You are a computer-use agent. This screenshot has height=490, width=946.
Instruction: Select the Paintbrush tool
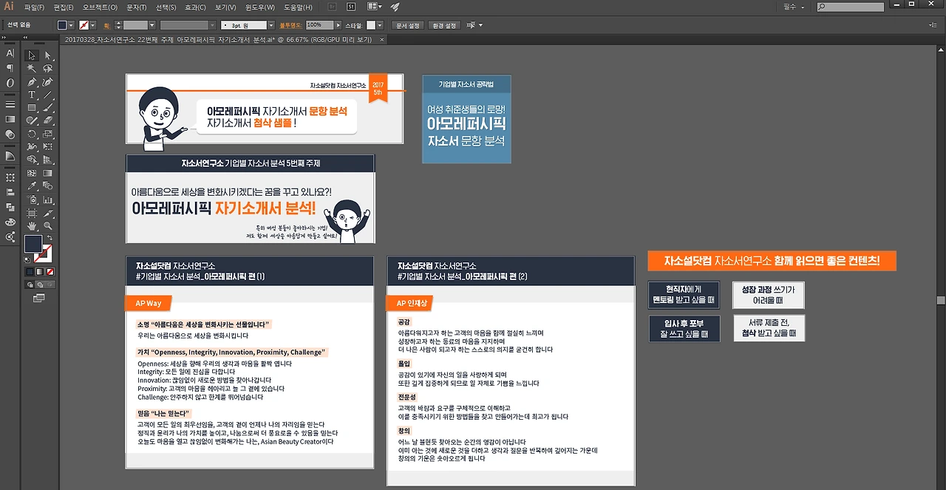click(48, 108)
